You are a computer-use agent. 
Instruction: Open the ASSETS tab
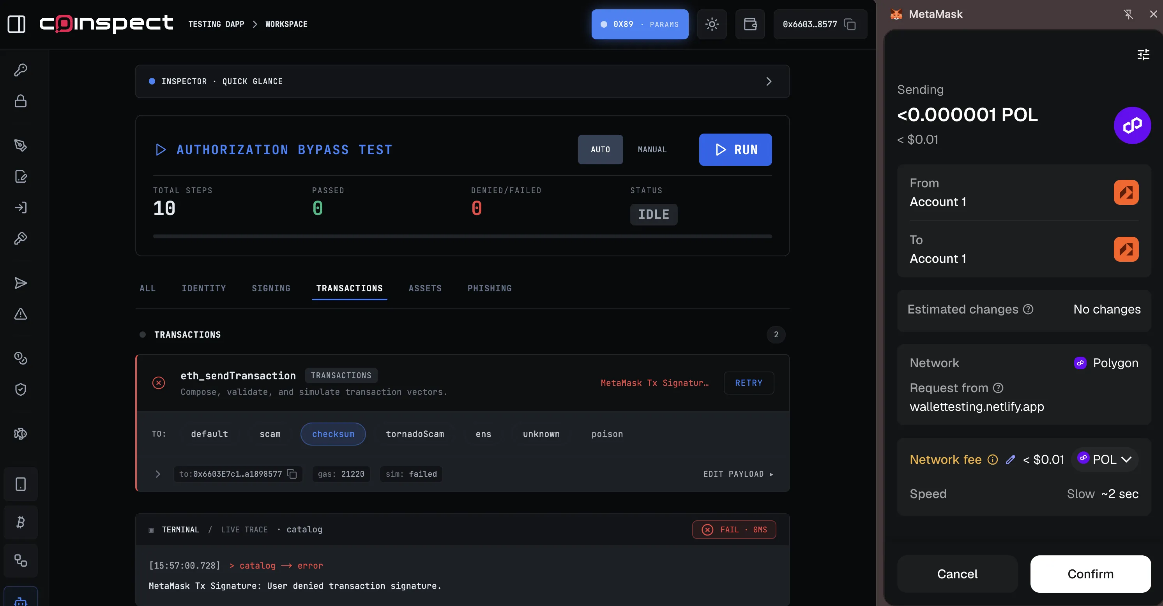(425, 288)
